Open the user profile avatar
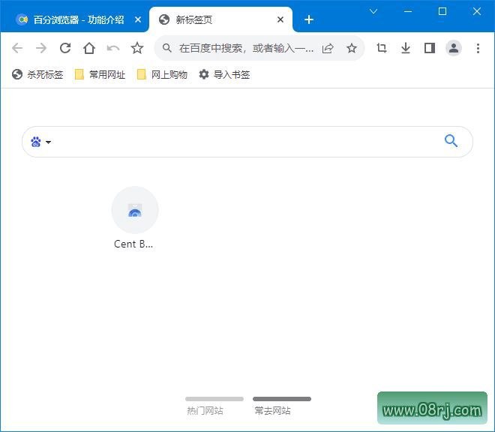Image resolution: width=495 pixels, height=432 pixels. pos(454,48)
